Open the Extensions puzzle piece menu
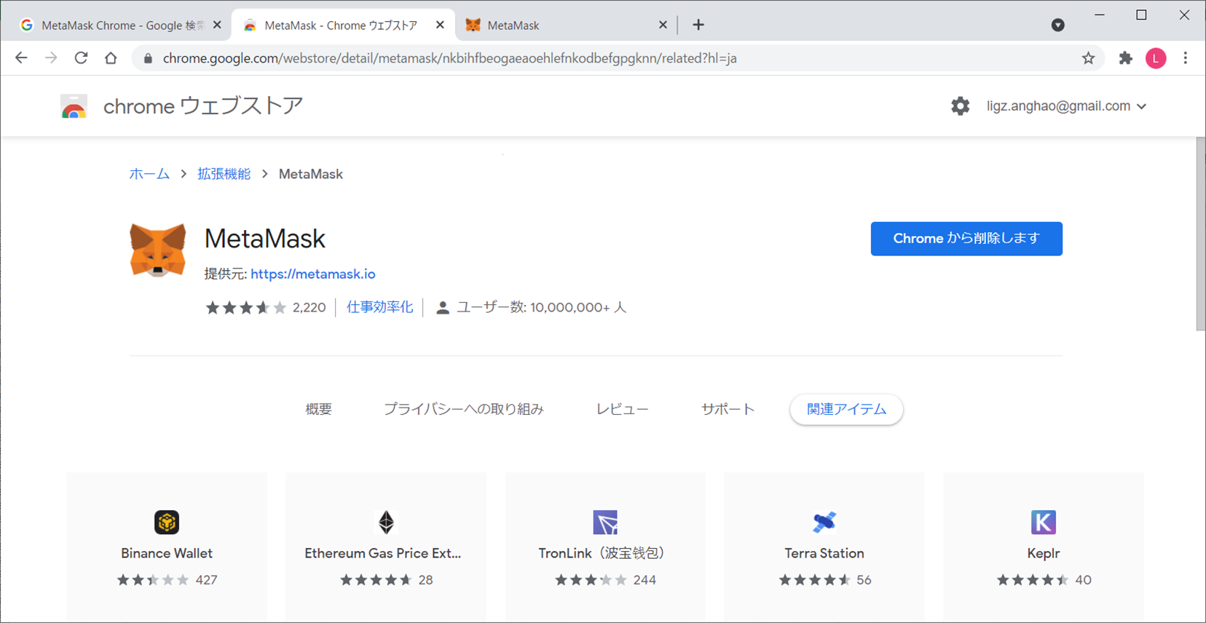Screen dimensions: 1206x623 click(x=1126, y=58)
